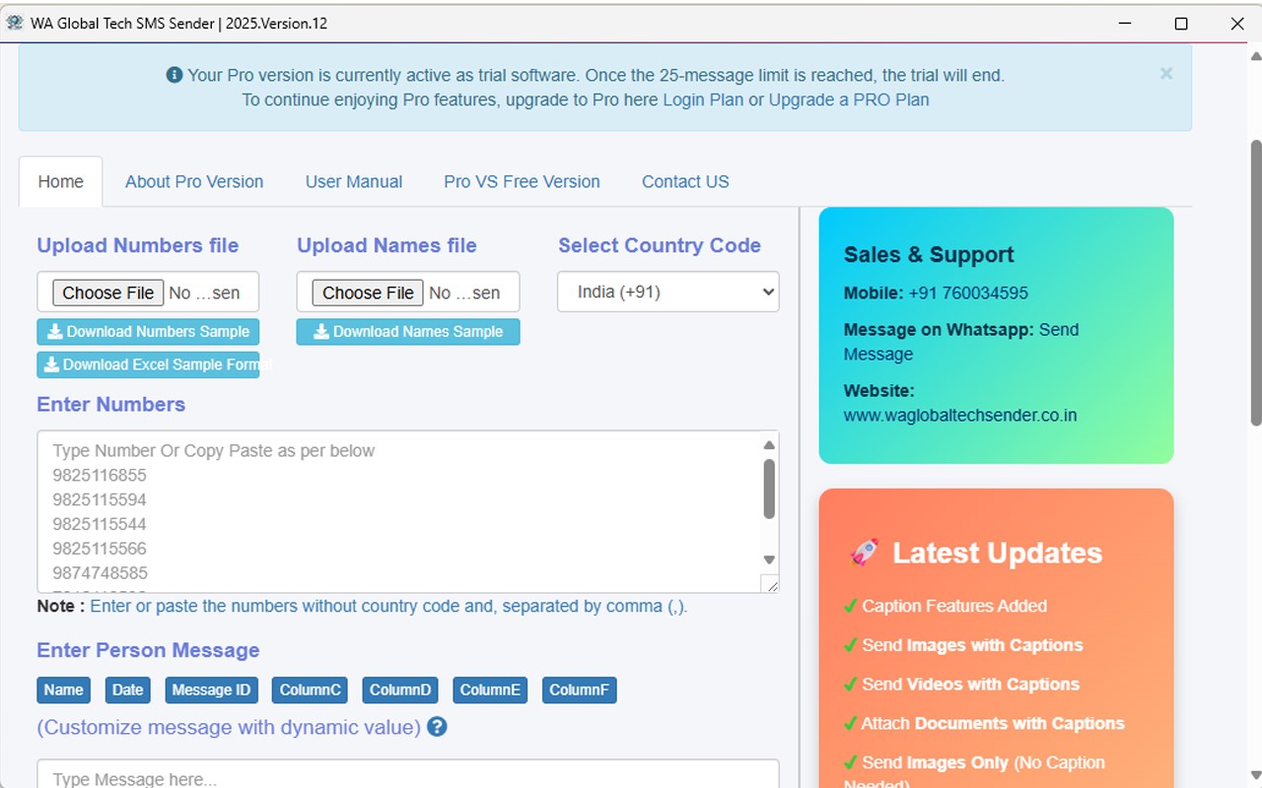Click Send Message WhatsApp link
This screenshot has width=1262, height=788.
tap(961, 342)
